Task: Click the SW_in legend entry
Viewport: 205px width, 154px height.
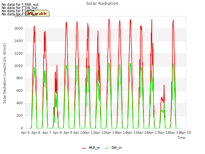Action: pyautogui.click(x=113, y=148)
